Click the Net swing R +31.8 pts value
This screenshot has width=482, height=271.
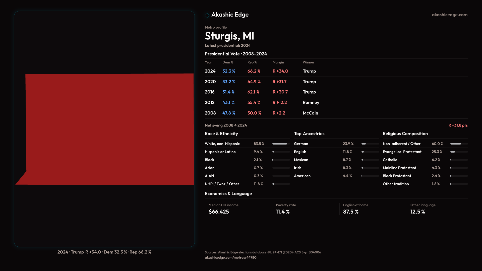click(x=458, y=125)
